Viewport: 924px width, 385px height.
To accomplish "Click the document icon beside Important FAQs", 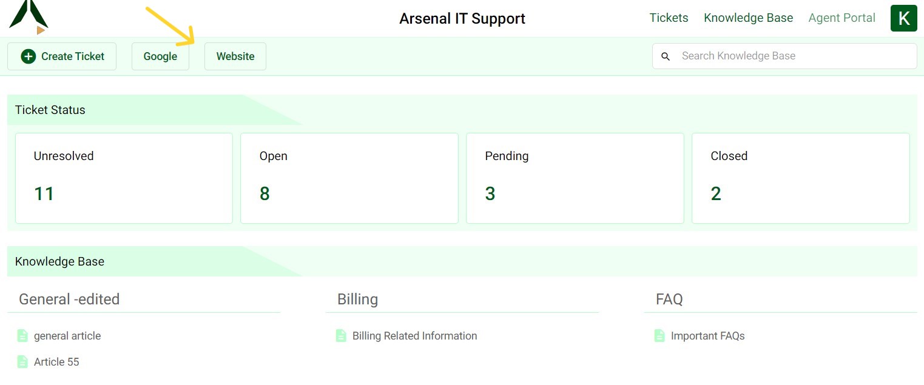I will [x=659, y=335].
